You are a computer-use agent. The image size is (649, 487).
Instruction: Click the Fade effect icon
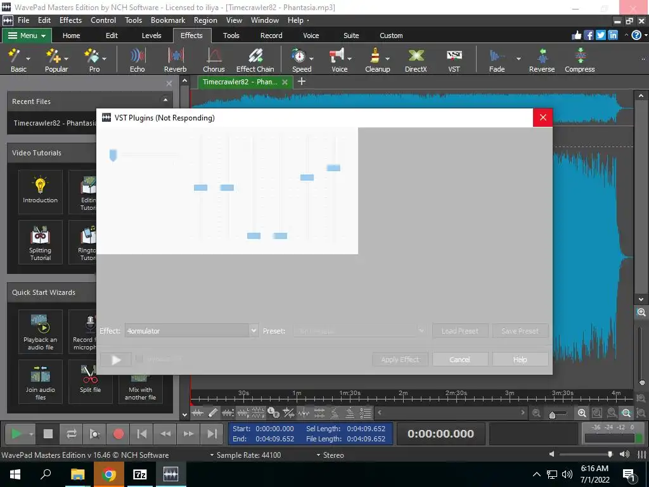coord(496,56)
